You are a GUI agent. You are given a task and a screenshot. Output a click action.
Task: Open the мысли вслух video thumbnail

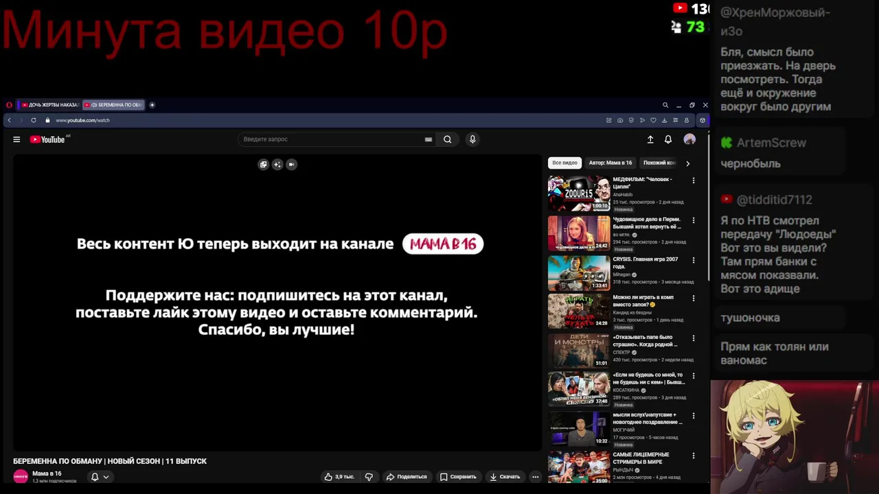point(578,428)
